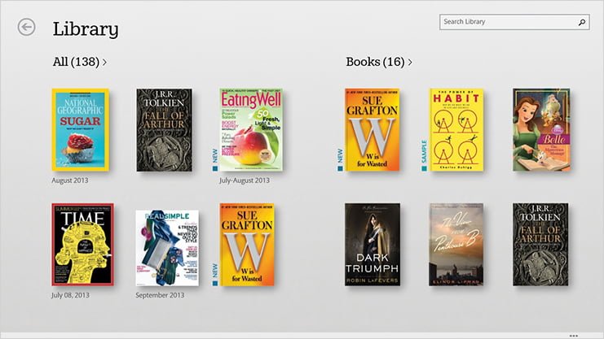Open The Fall of Arthur in Books section
The width and height of the screenshot is (604, 339).
[x=540, y=244]
